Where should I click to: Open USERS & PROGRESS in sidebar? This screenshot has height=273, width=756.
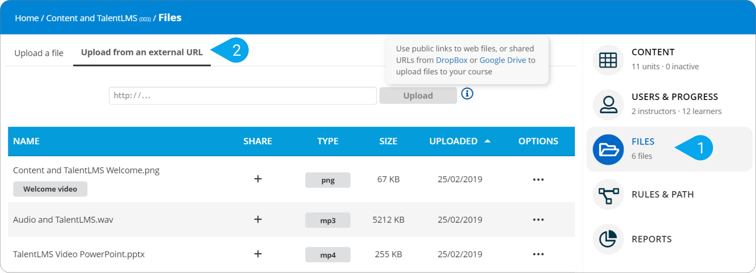675,97
